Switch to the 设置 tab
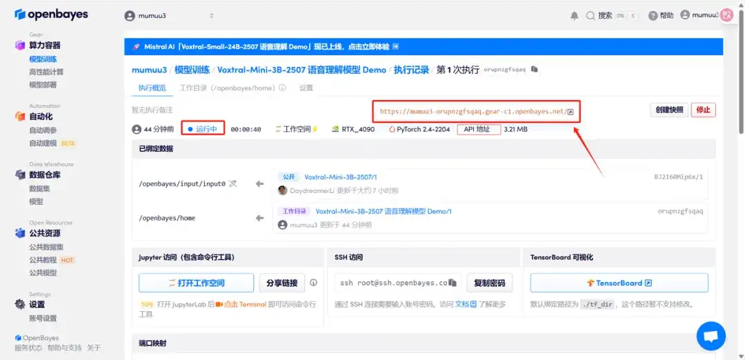The image size is (745, 360). pos(306,88)
